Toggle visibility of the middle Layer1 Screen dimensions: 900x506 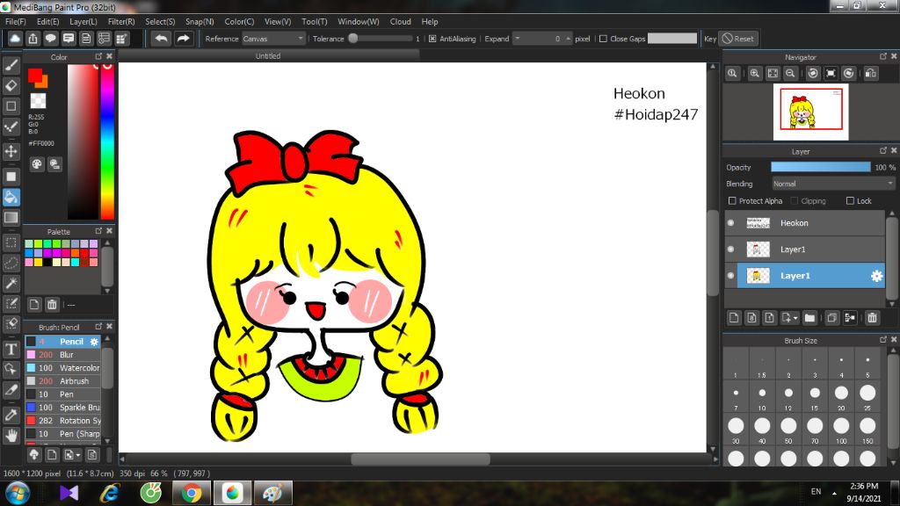pos(730,249)
